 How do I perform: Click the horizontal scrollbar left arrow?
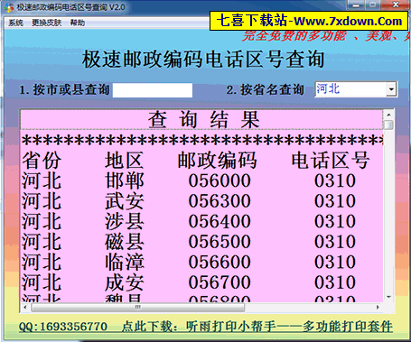(25, 307)
